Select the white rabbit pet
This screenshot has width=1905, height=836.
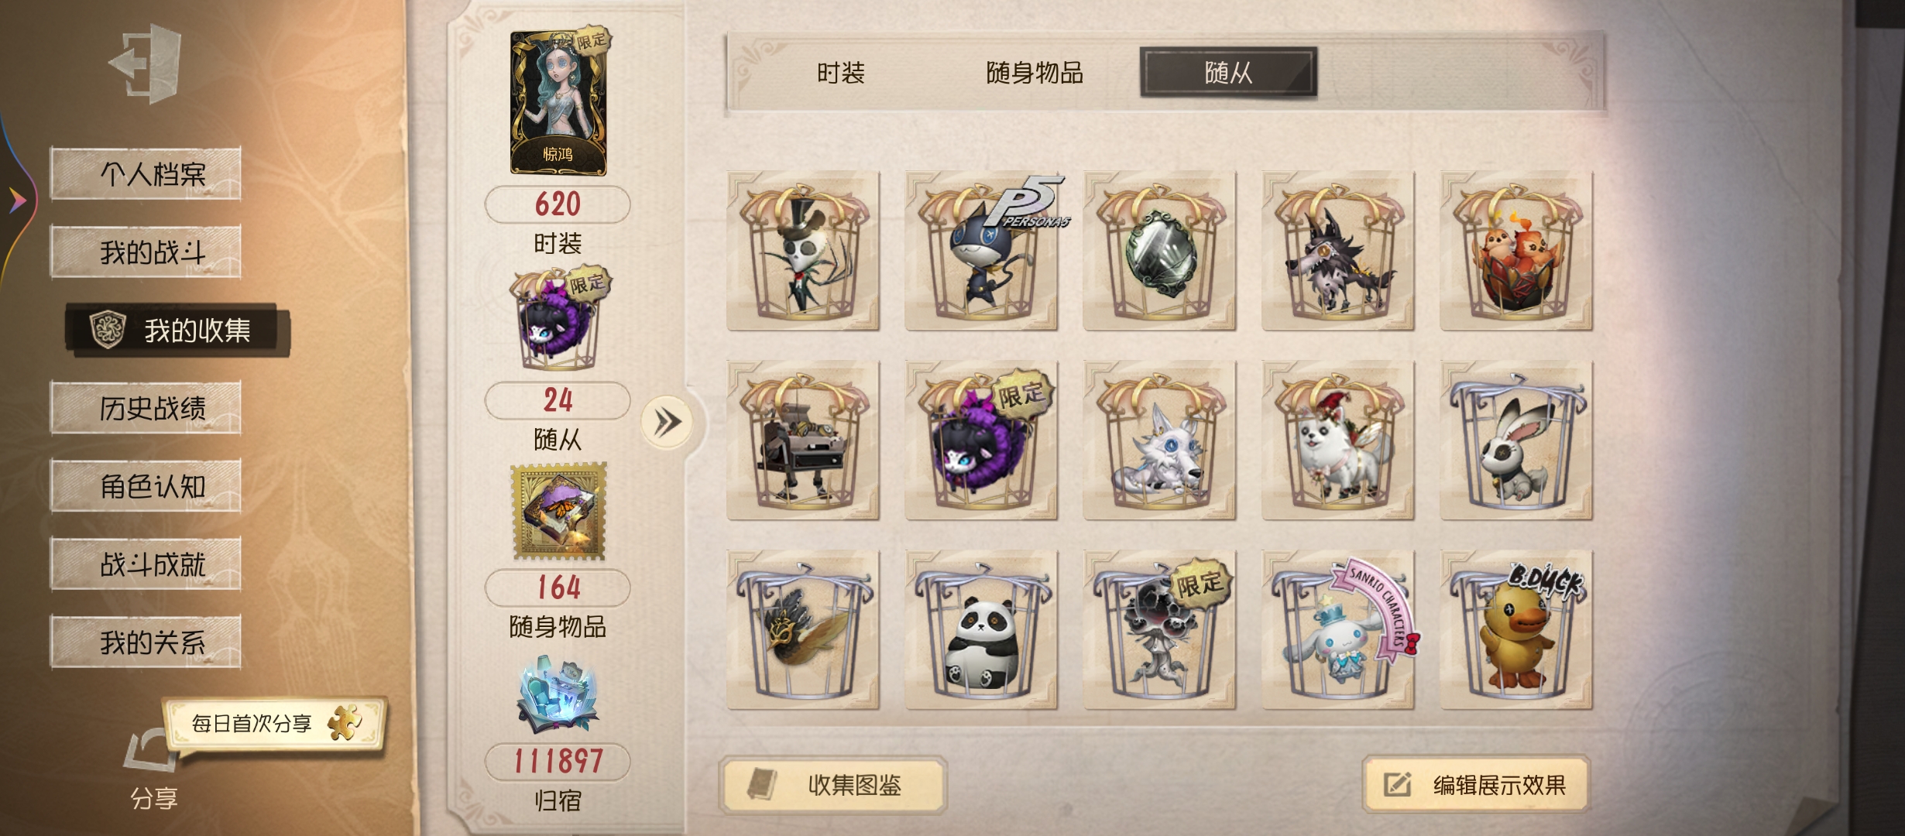1516,440
